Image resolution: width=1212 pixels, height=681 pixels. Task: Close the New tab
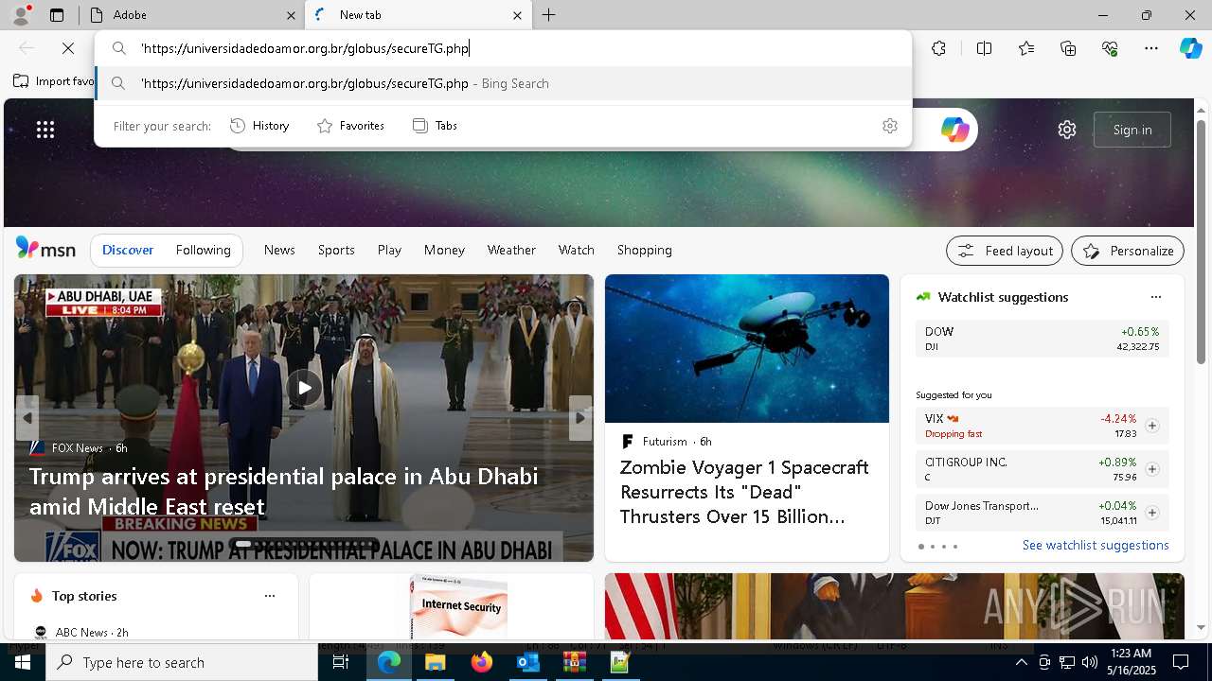[x=517, y=15]
